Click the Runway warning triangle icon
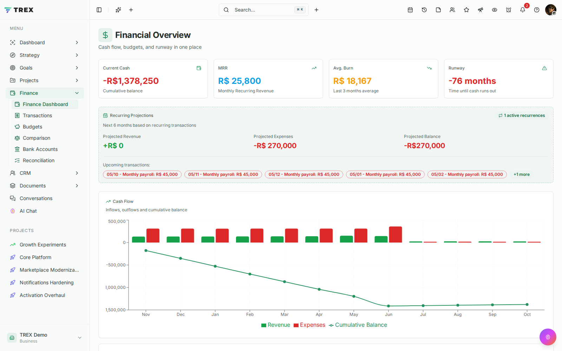 544,68
